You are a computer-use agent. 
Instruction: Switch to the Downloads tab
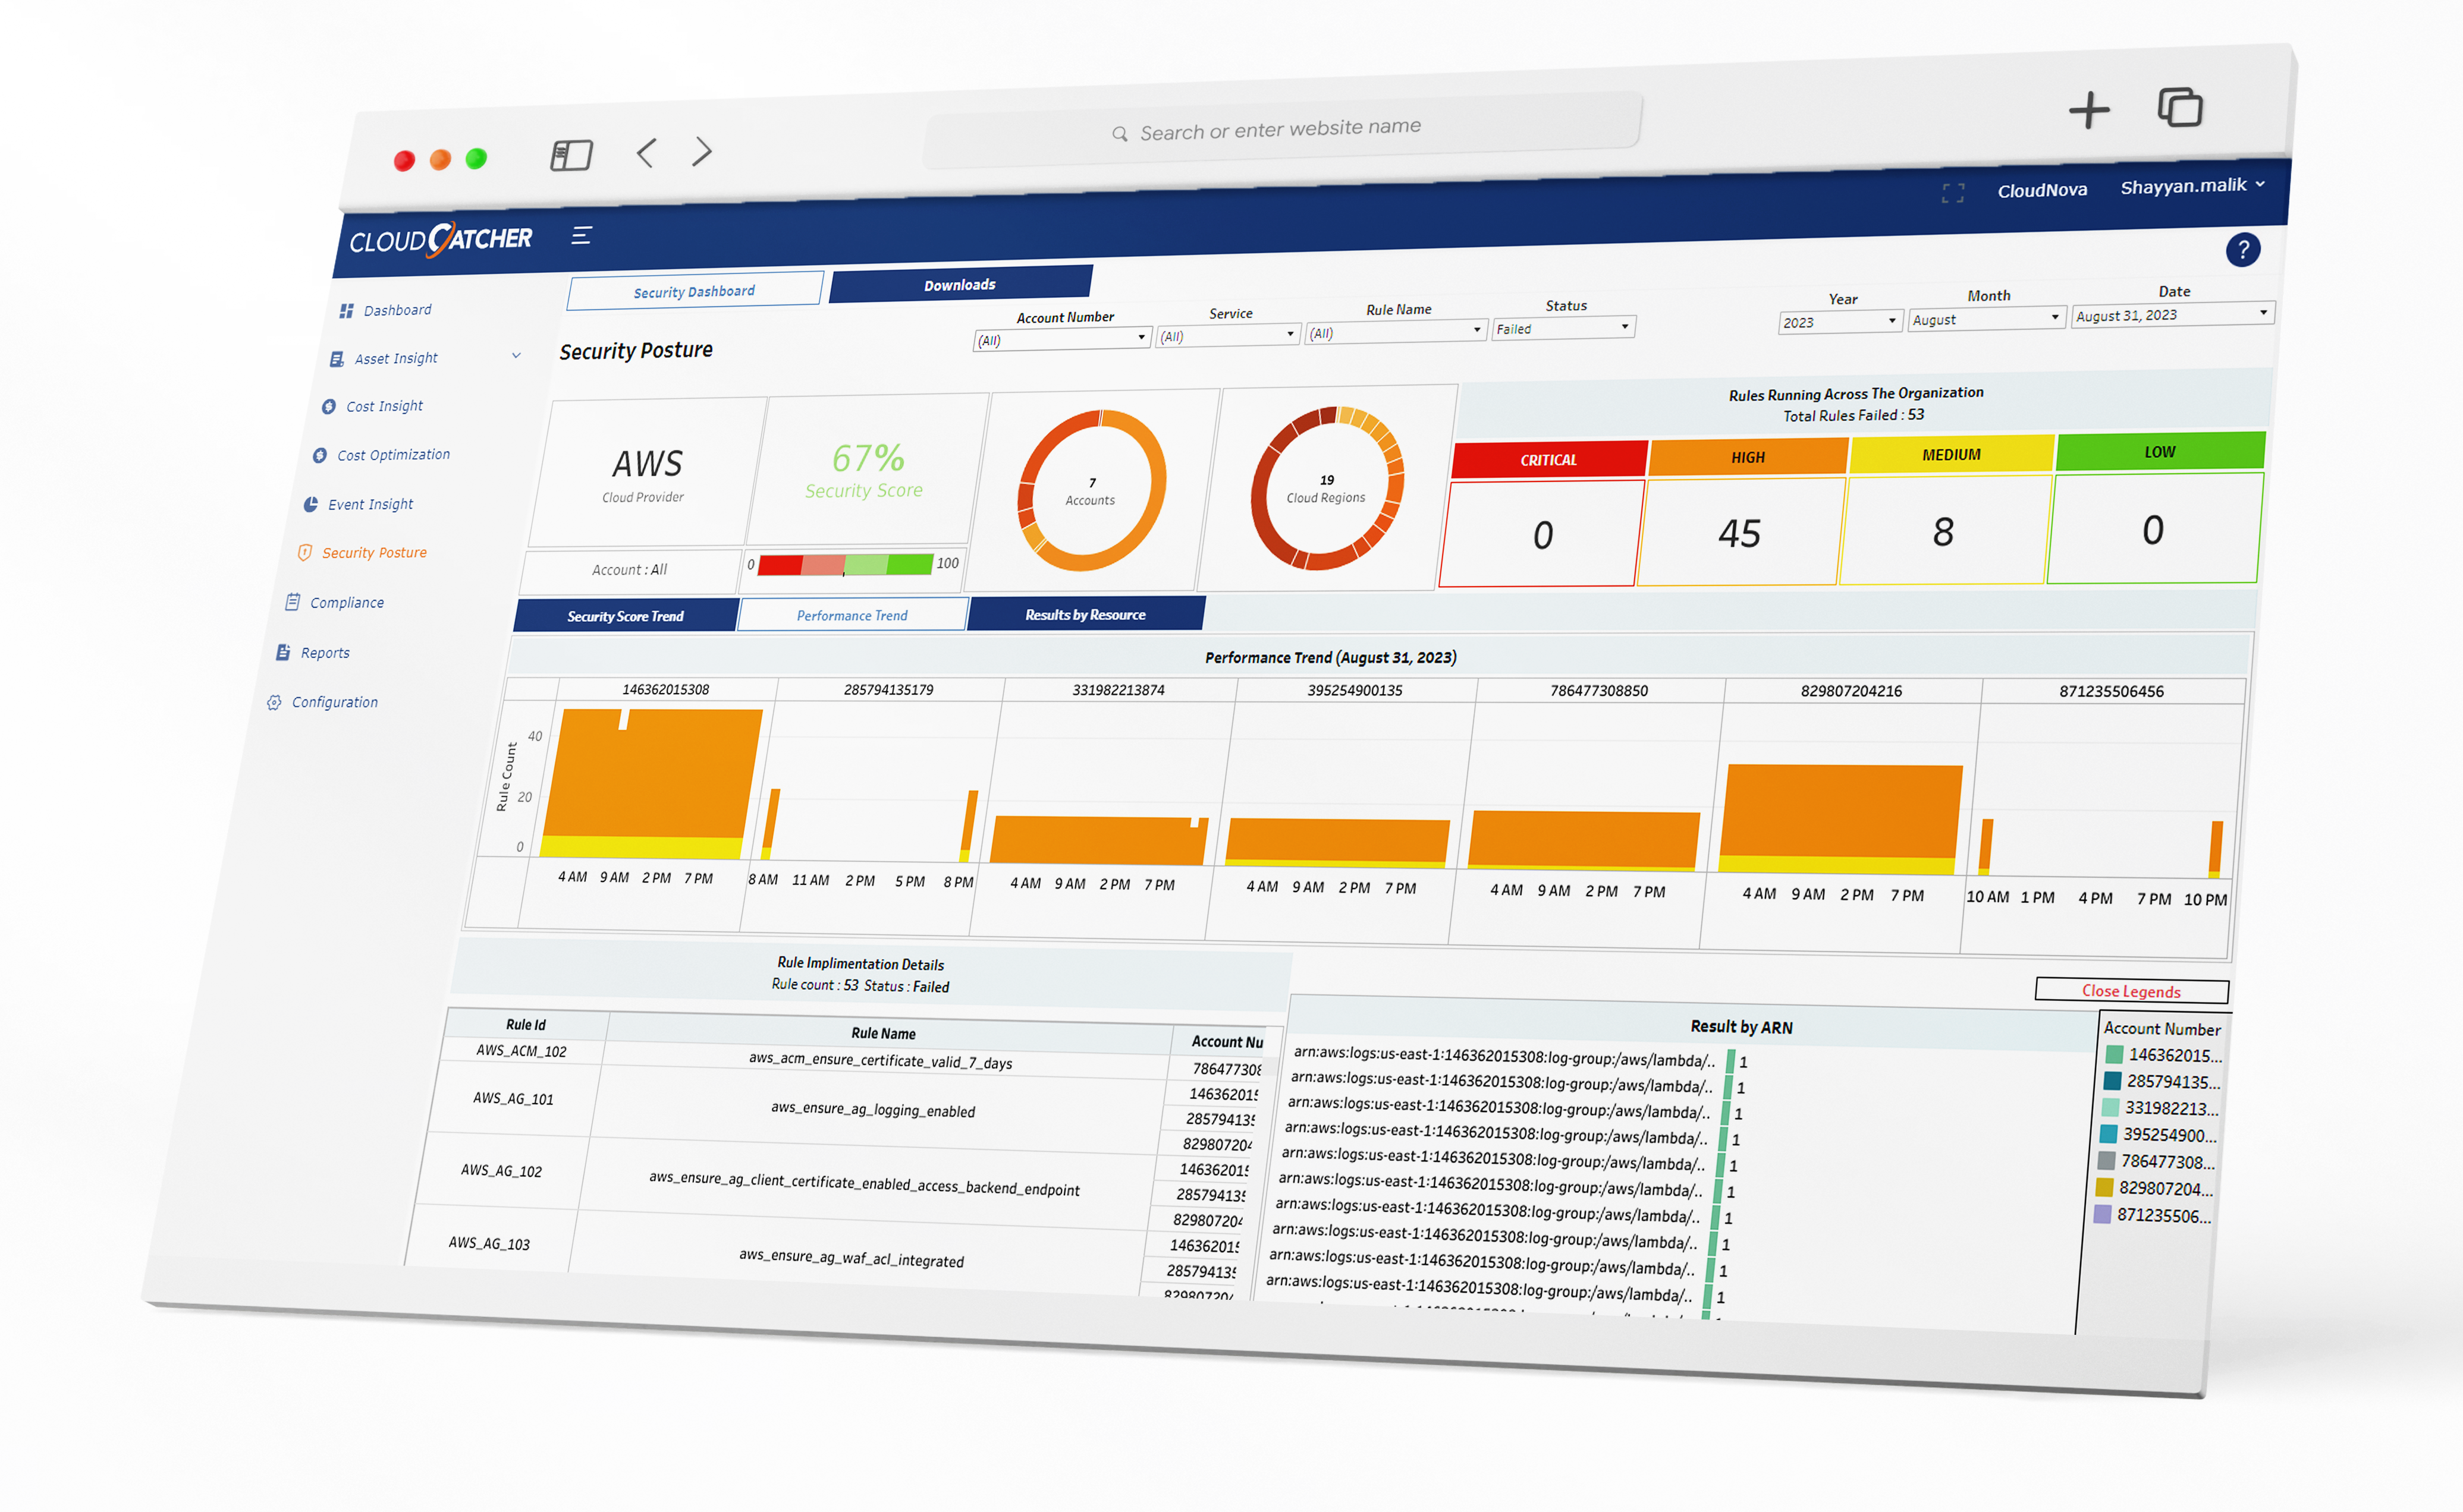[959, 285]
